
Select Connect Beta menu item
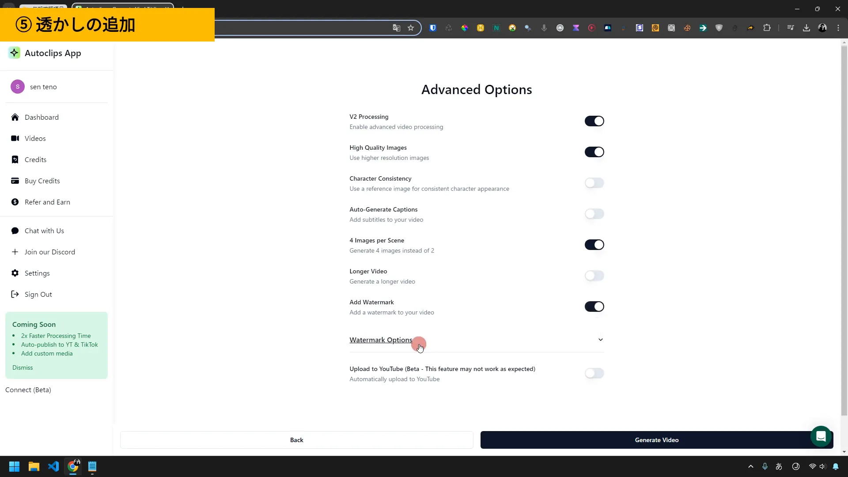(x=27, y=390)
